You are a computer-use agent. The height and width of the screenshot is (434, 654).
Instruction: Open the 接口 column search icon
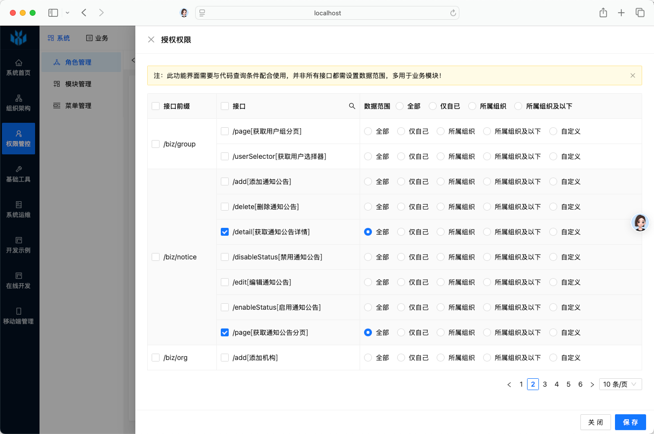pyautogui.click(x=352, y=106)
